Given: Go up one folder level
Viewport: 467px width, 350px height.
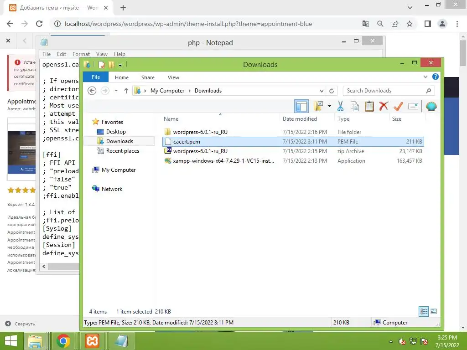Looking at the screenshot, I should coord(126,91).
